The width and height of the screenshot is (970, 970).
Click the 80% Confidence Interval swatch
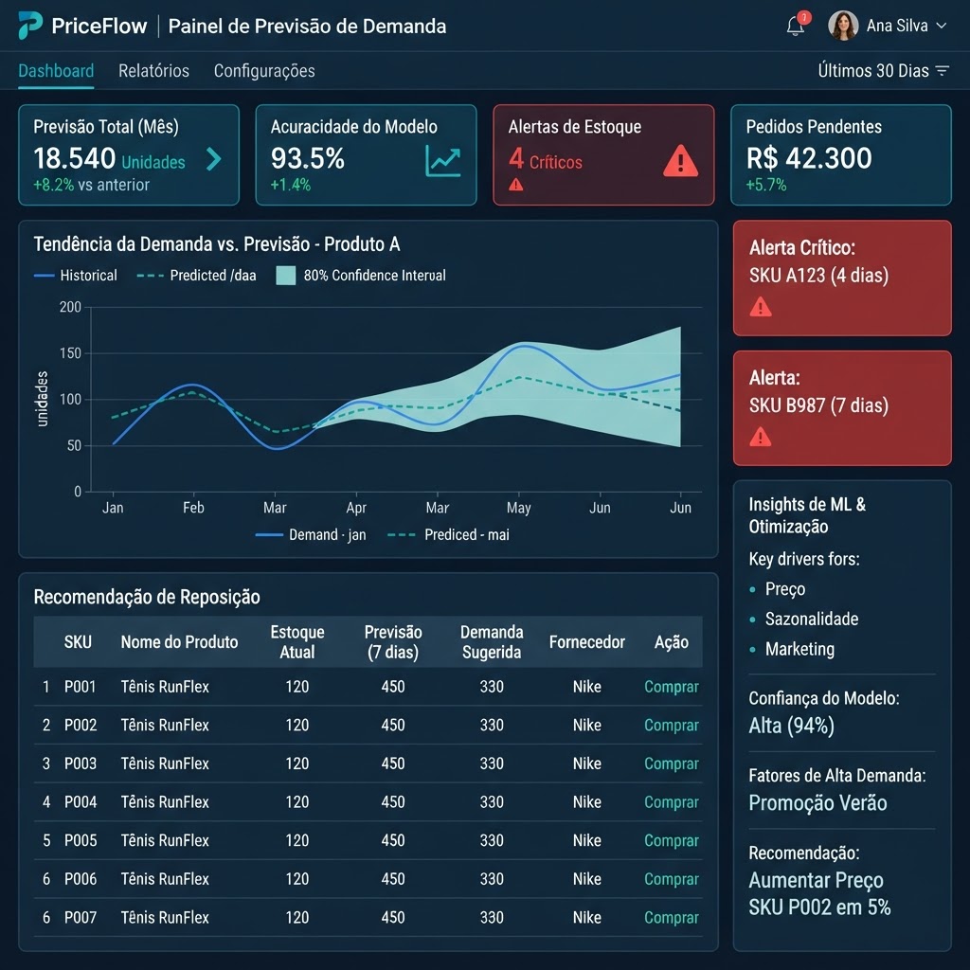(x=286, y=276)
